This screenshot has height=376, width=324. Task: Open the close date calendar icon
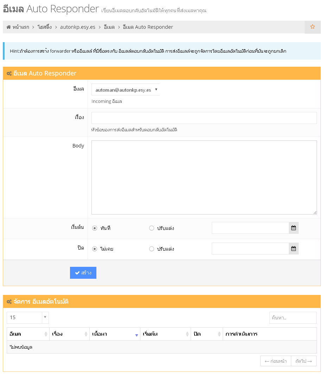pyautogui.click(x=293, y=249)
